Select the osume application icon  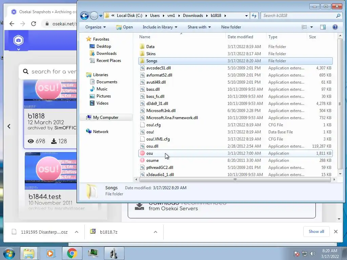pos(142,160)
